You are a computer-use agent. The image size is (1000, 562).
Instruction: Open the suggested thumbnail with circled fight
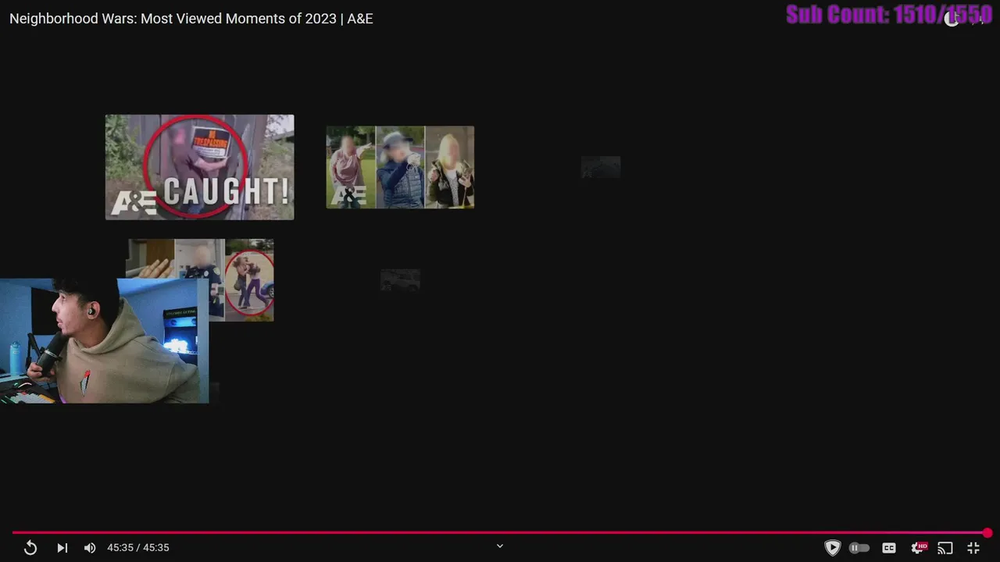(241, 279)
